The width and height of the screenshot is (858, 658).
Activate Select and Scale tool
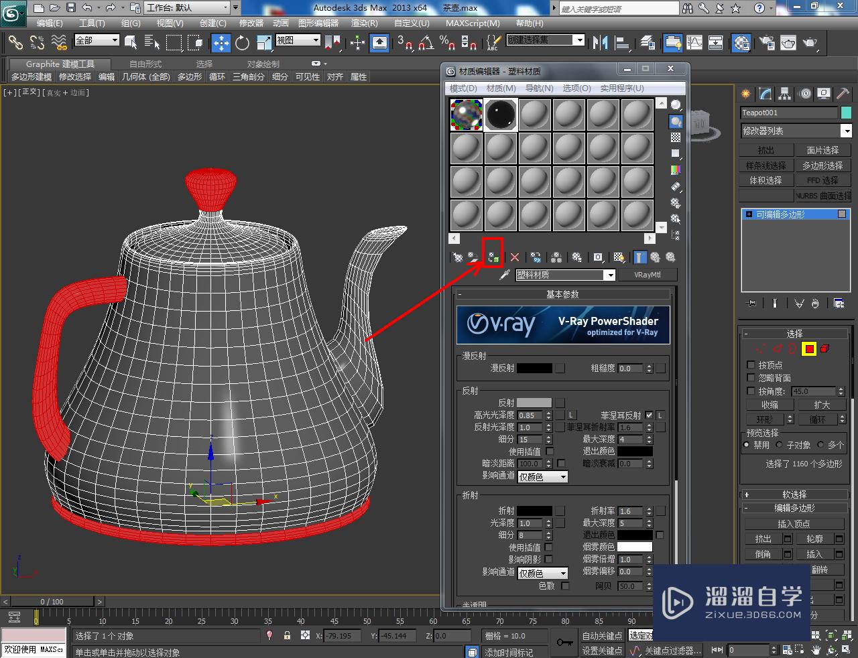point(264,43)
